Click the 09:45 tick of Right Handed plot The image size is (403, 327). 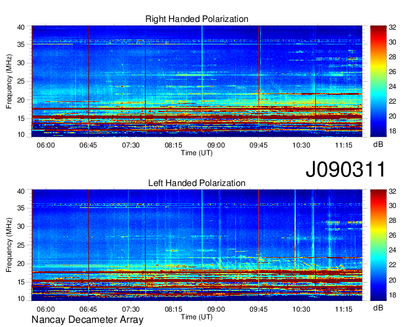pos(258,145)
